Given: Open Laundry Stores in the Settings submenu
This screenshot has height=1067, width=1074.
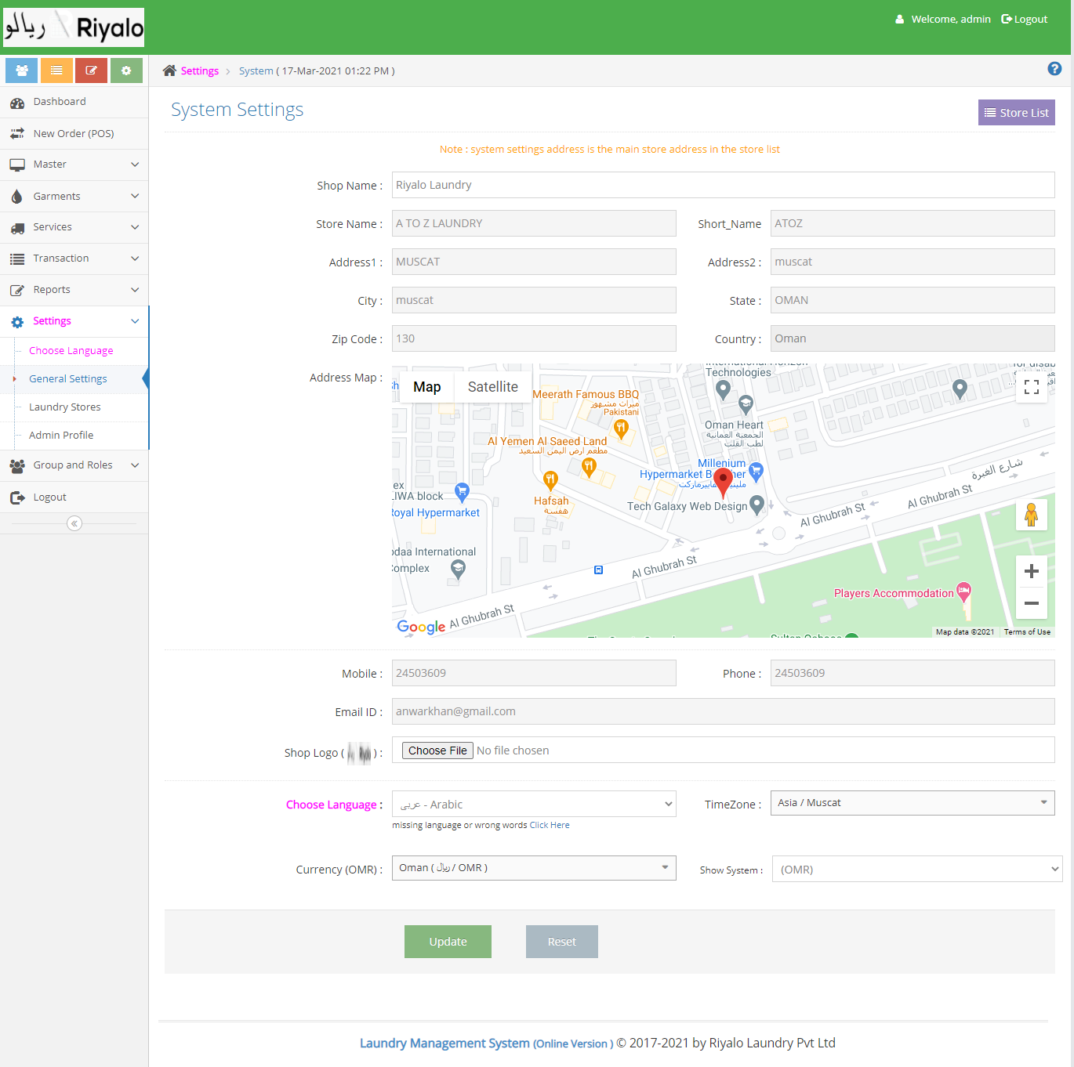Looking at the screenshot, I should 65,407.
